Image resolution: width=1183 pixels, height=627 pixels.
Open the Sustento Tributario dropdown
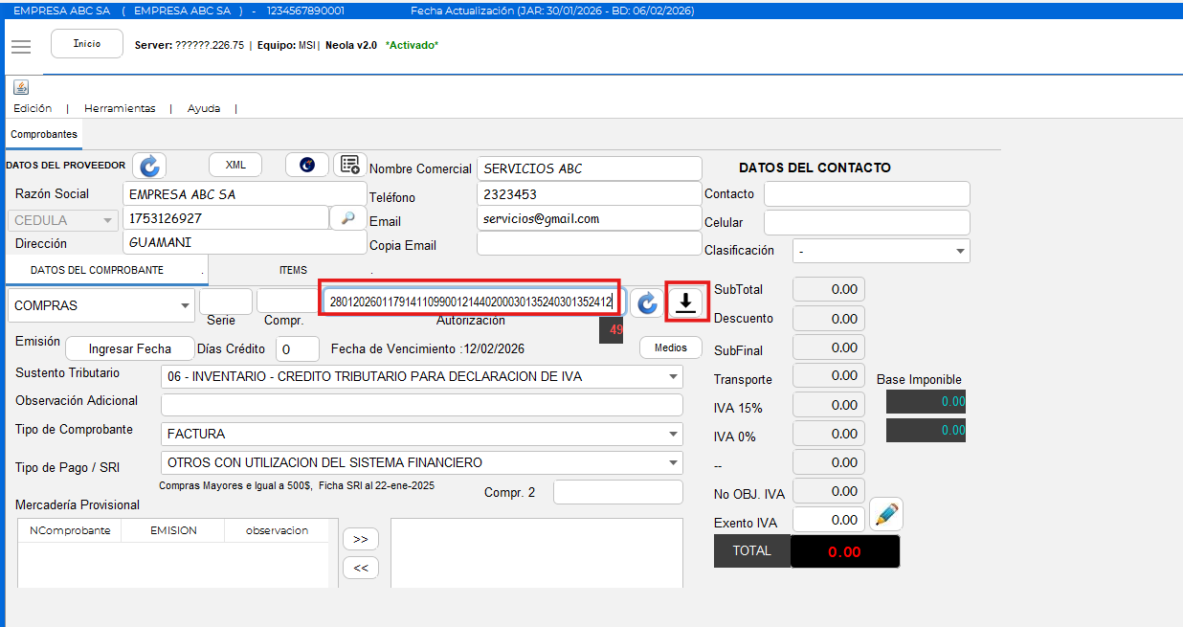pos(674,377)
